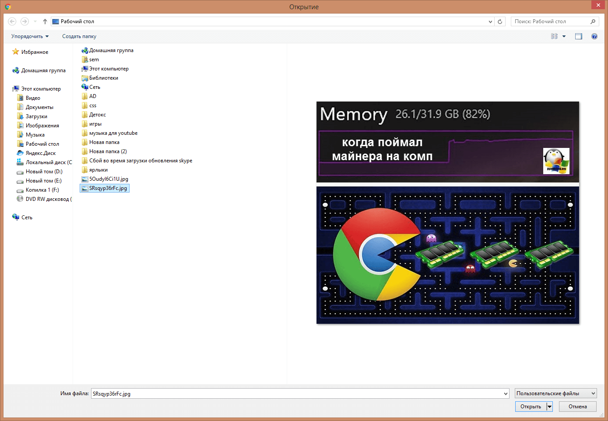Screen dimensions: 608x421
Task: Select the Детокс folder
Action: [x=94, y=115]
